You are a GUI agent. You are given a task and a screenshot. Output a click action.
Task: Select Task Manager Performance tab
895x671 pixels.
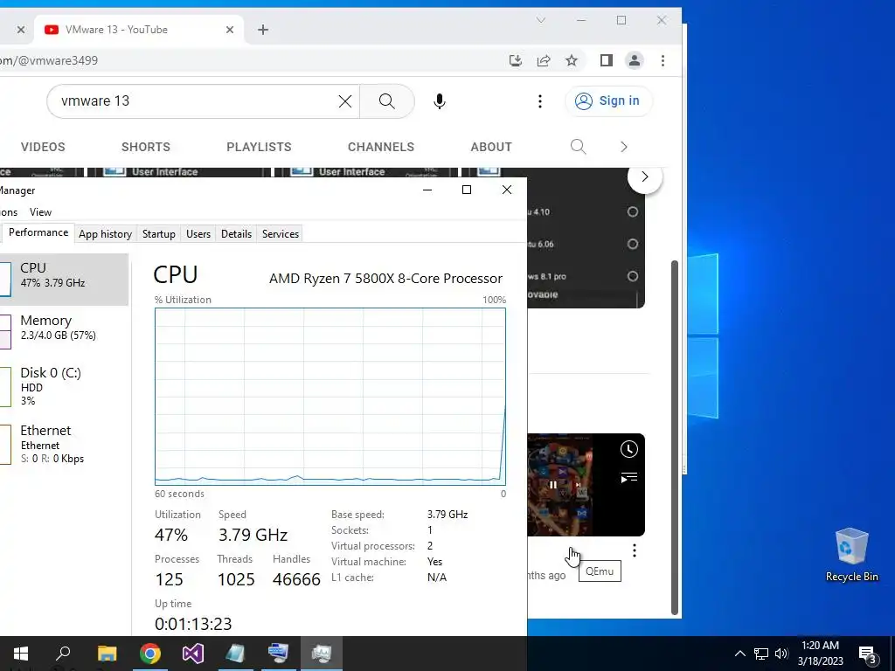click(38, 232)
